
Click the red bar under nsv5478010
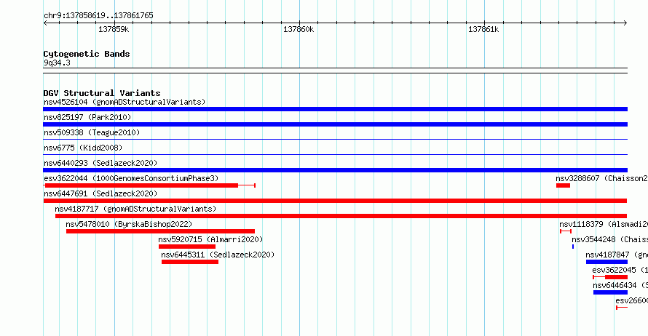(160, 231)
